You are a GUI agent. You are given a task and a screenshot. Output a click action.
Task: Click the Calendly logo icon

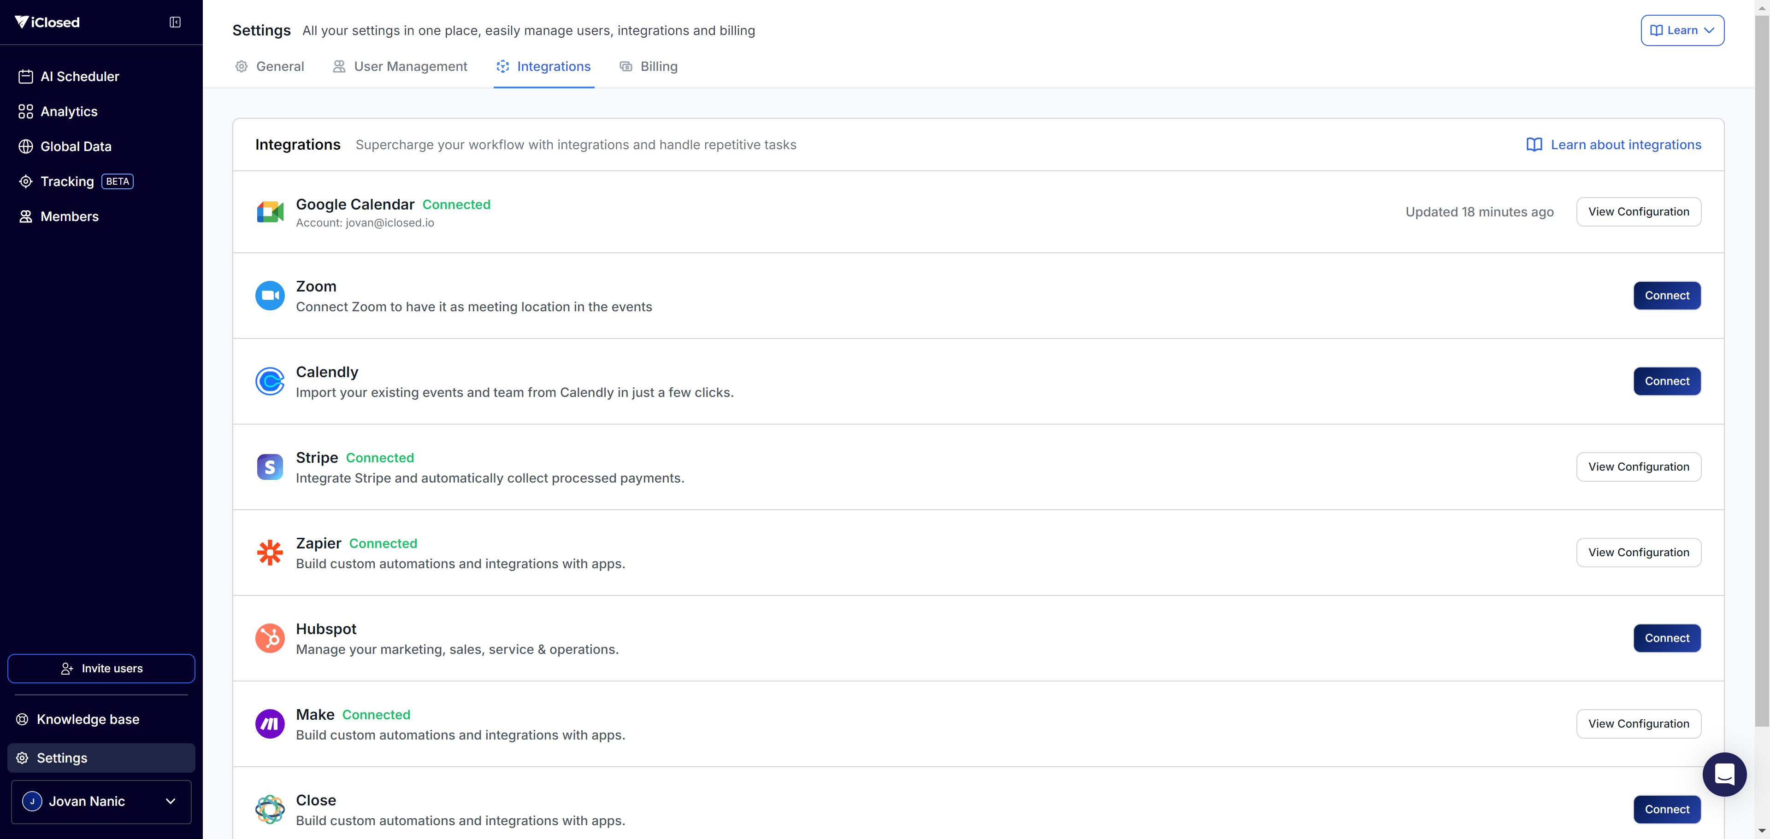[270, 381]
